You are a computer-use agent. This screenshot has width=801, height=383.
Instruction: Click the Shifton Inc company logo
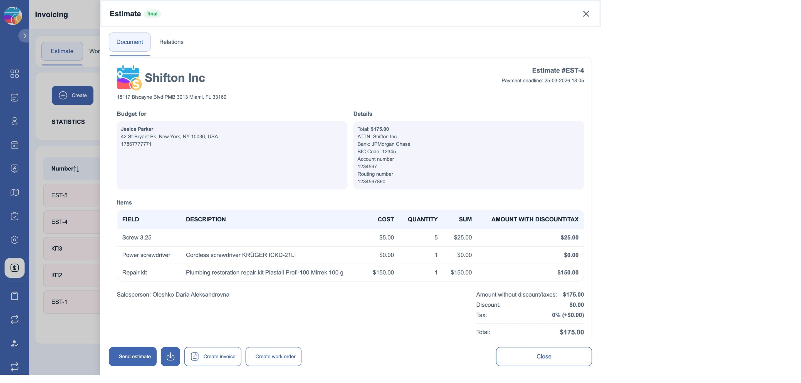(129, 78)
